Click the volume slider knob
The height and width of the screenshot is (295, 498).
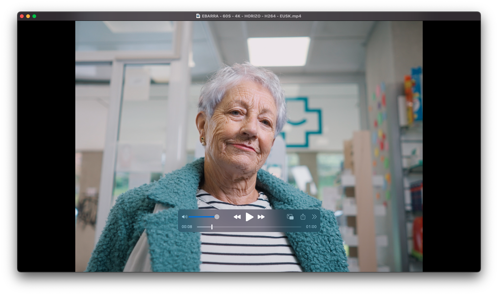click(x=217, y=217)
